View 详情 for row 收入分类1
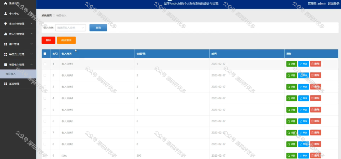This screenshot has width=341, height=159. point(292,64)
